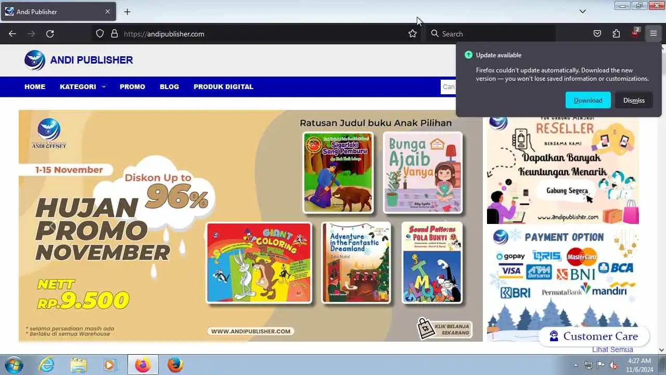Viewport: 666px width, 375px height.
Task: Click Adventure in the Fantastic Dreamland cover
Action: point(356,262)
